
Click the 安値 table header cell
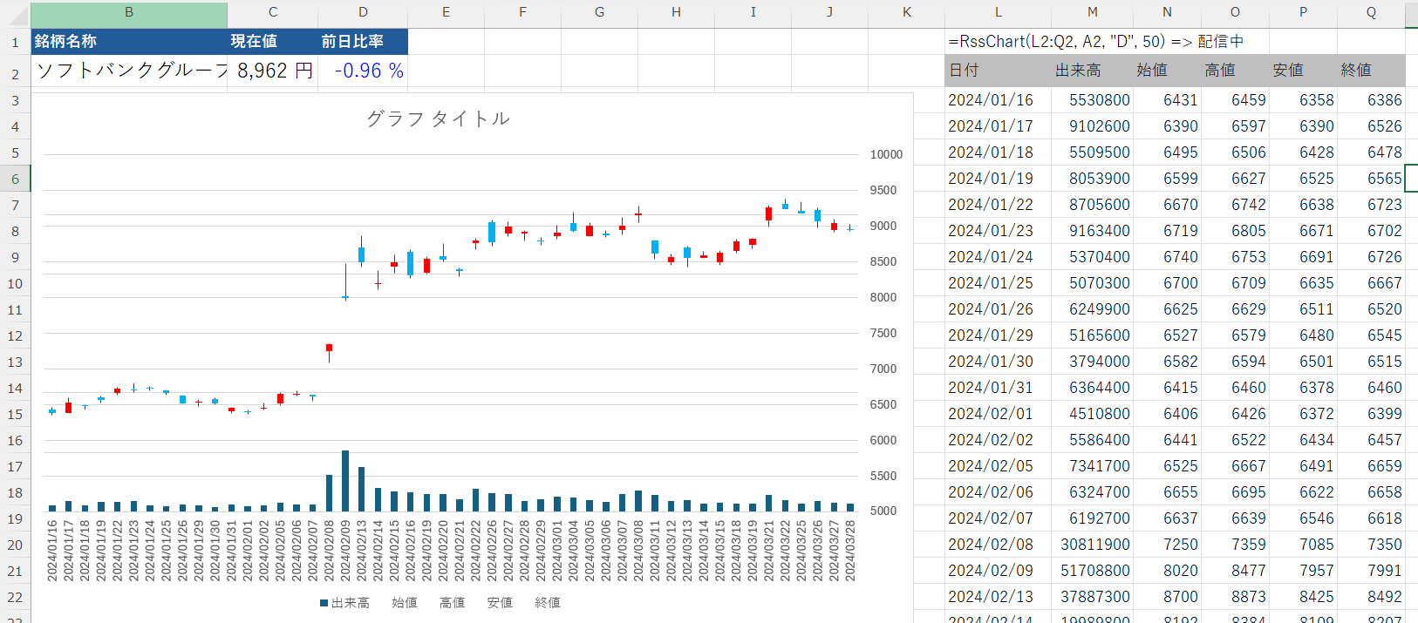coord(1303,71)
